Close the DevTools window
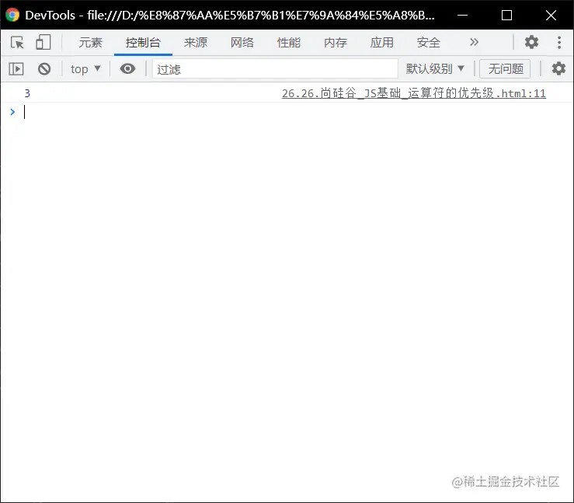 click(551, 15)
